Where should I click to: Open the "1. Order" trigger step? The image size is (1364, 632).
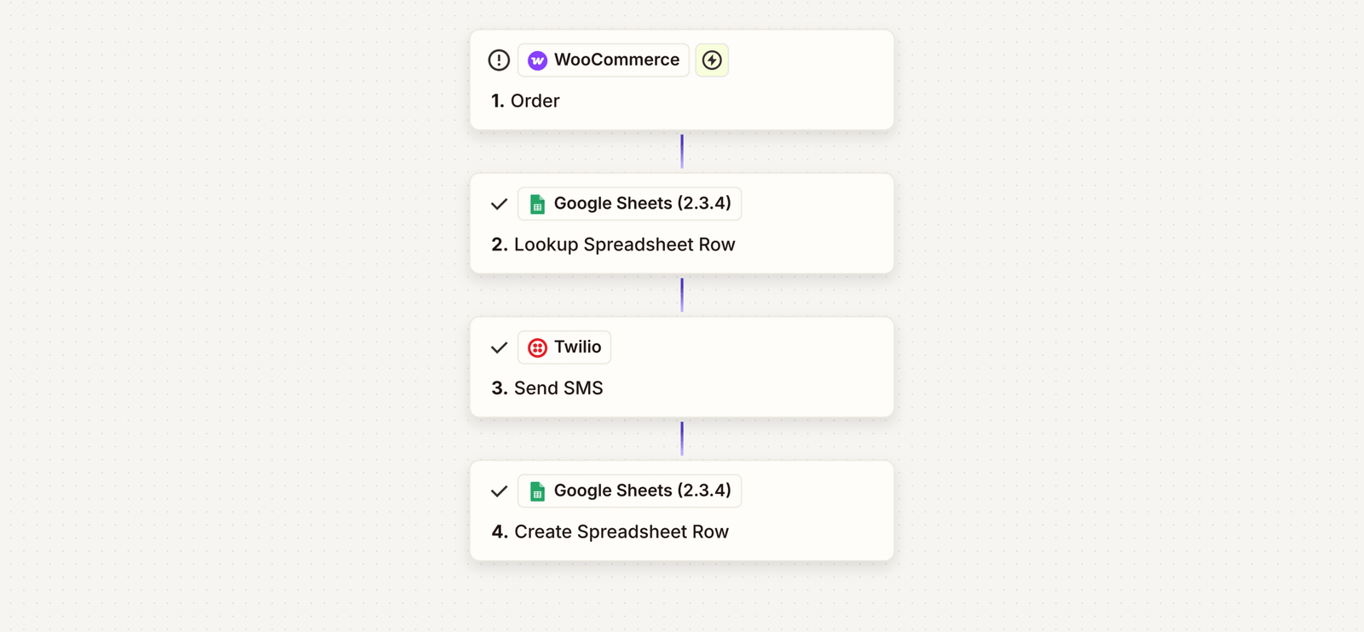pyautogui.click(x=525, y=101)
